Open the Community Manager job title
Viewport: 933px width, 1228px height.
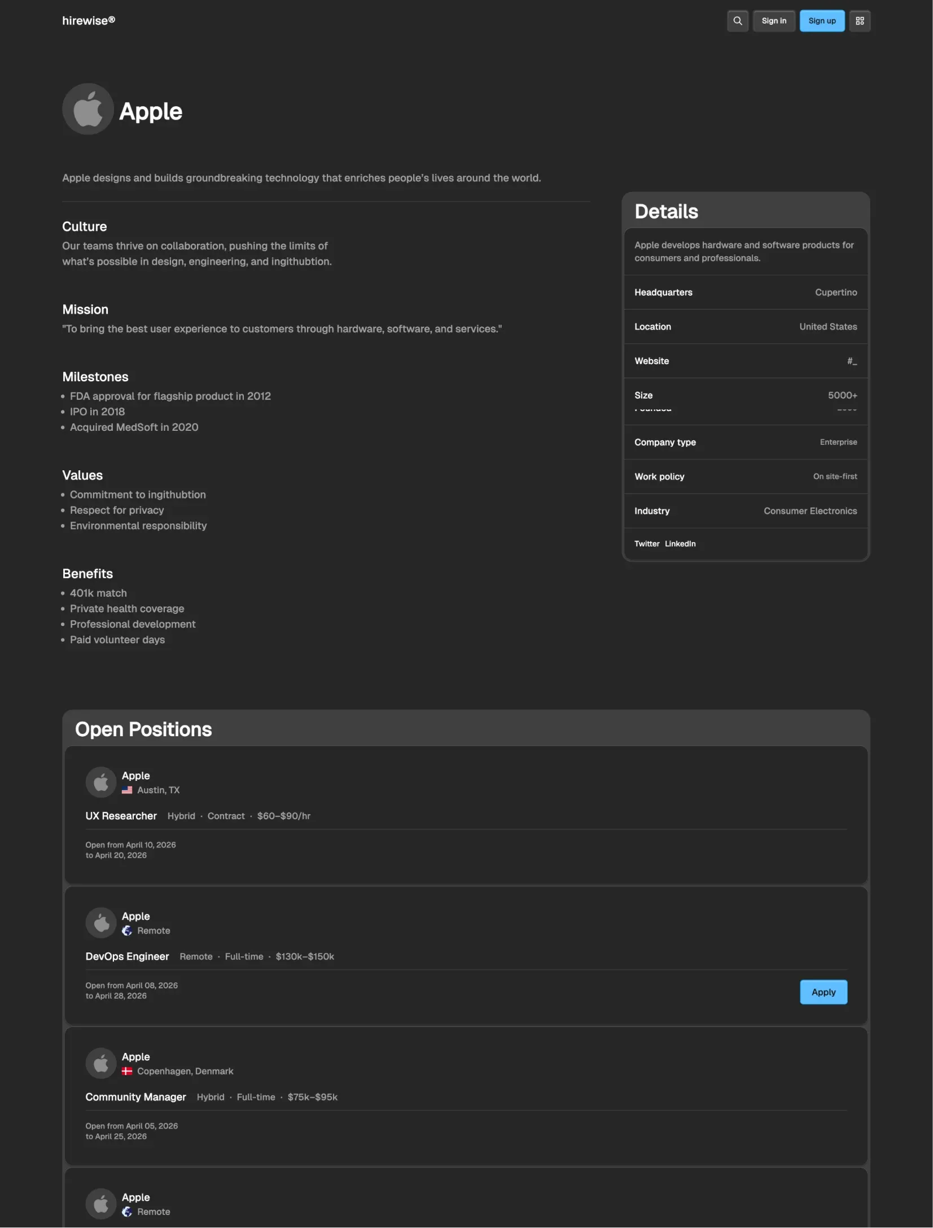click(x=136, y=1097)
